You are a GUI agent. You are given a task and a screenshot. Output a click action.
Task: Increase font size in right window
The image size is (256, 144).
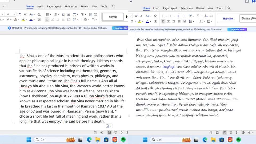click(136, 16)
